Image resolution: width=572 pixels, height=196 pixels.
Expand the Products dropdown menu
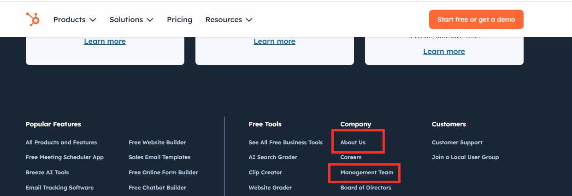pos(75,19)
